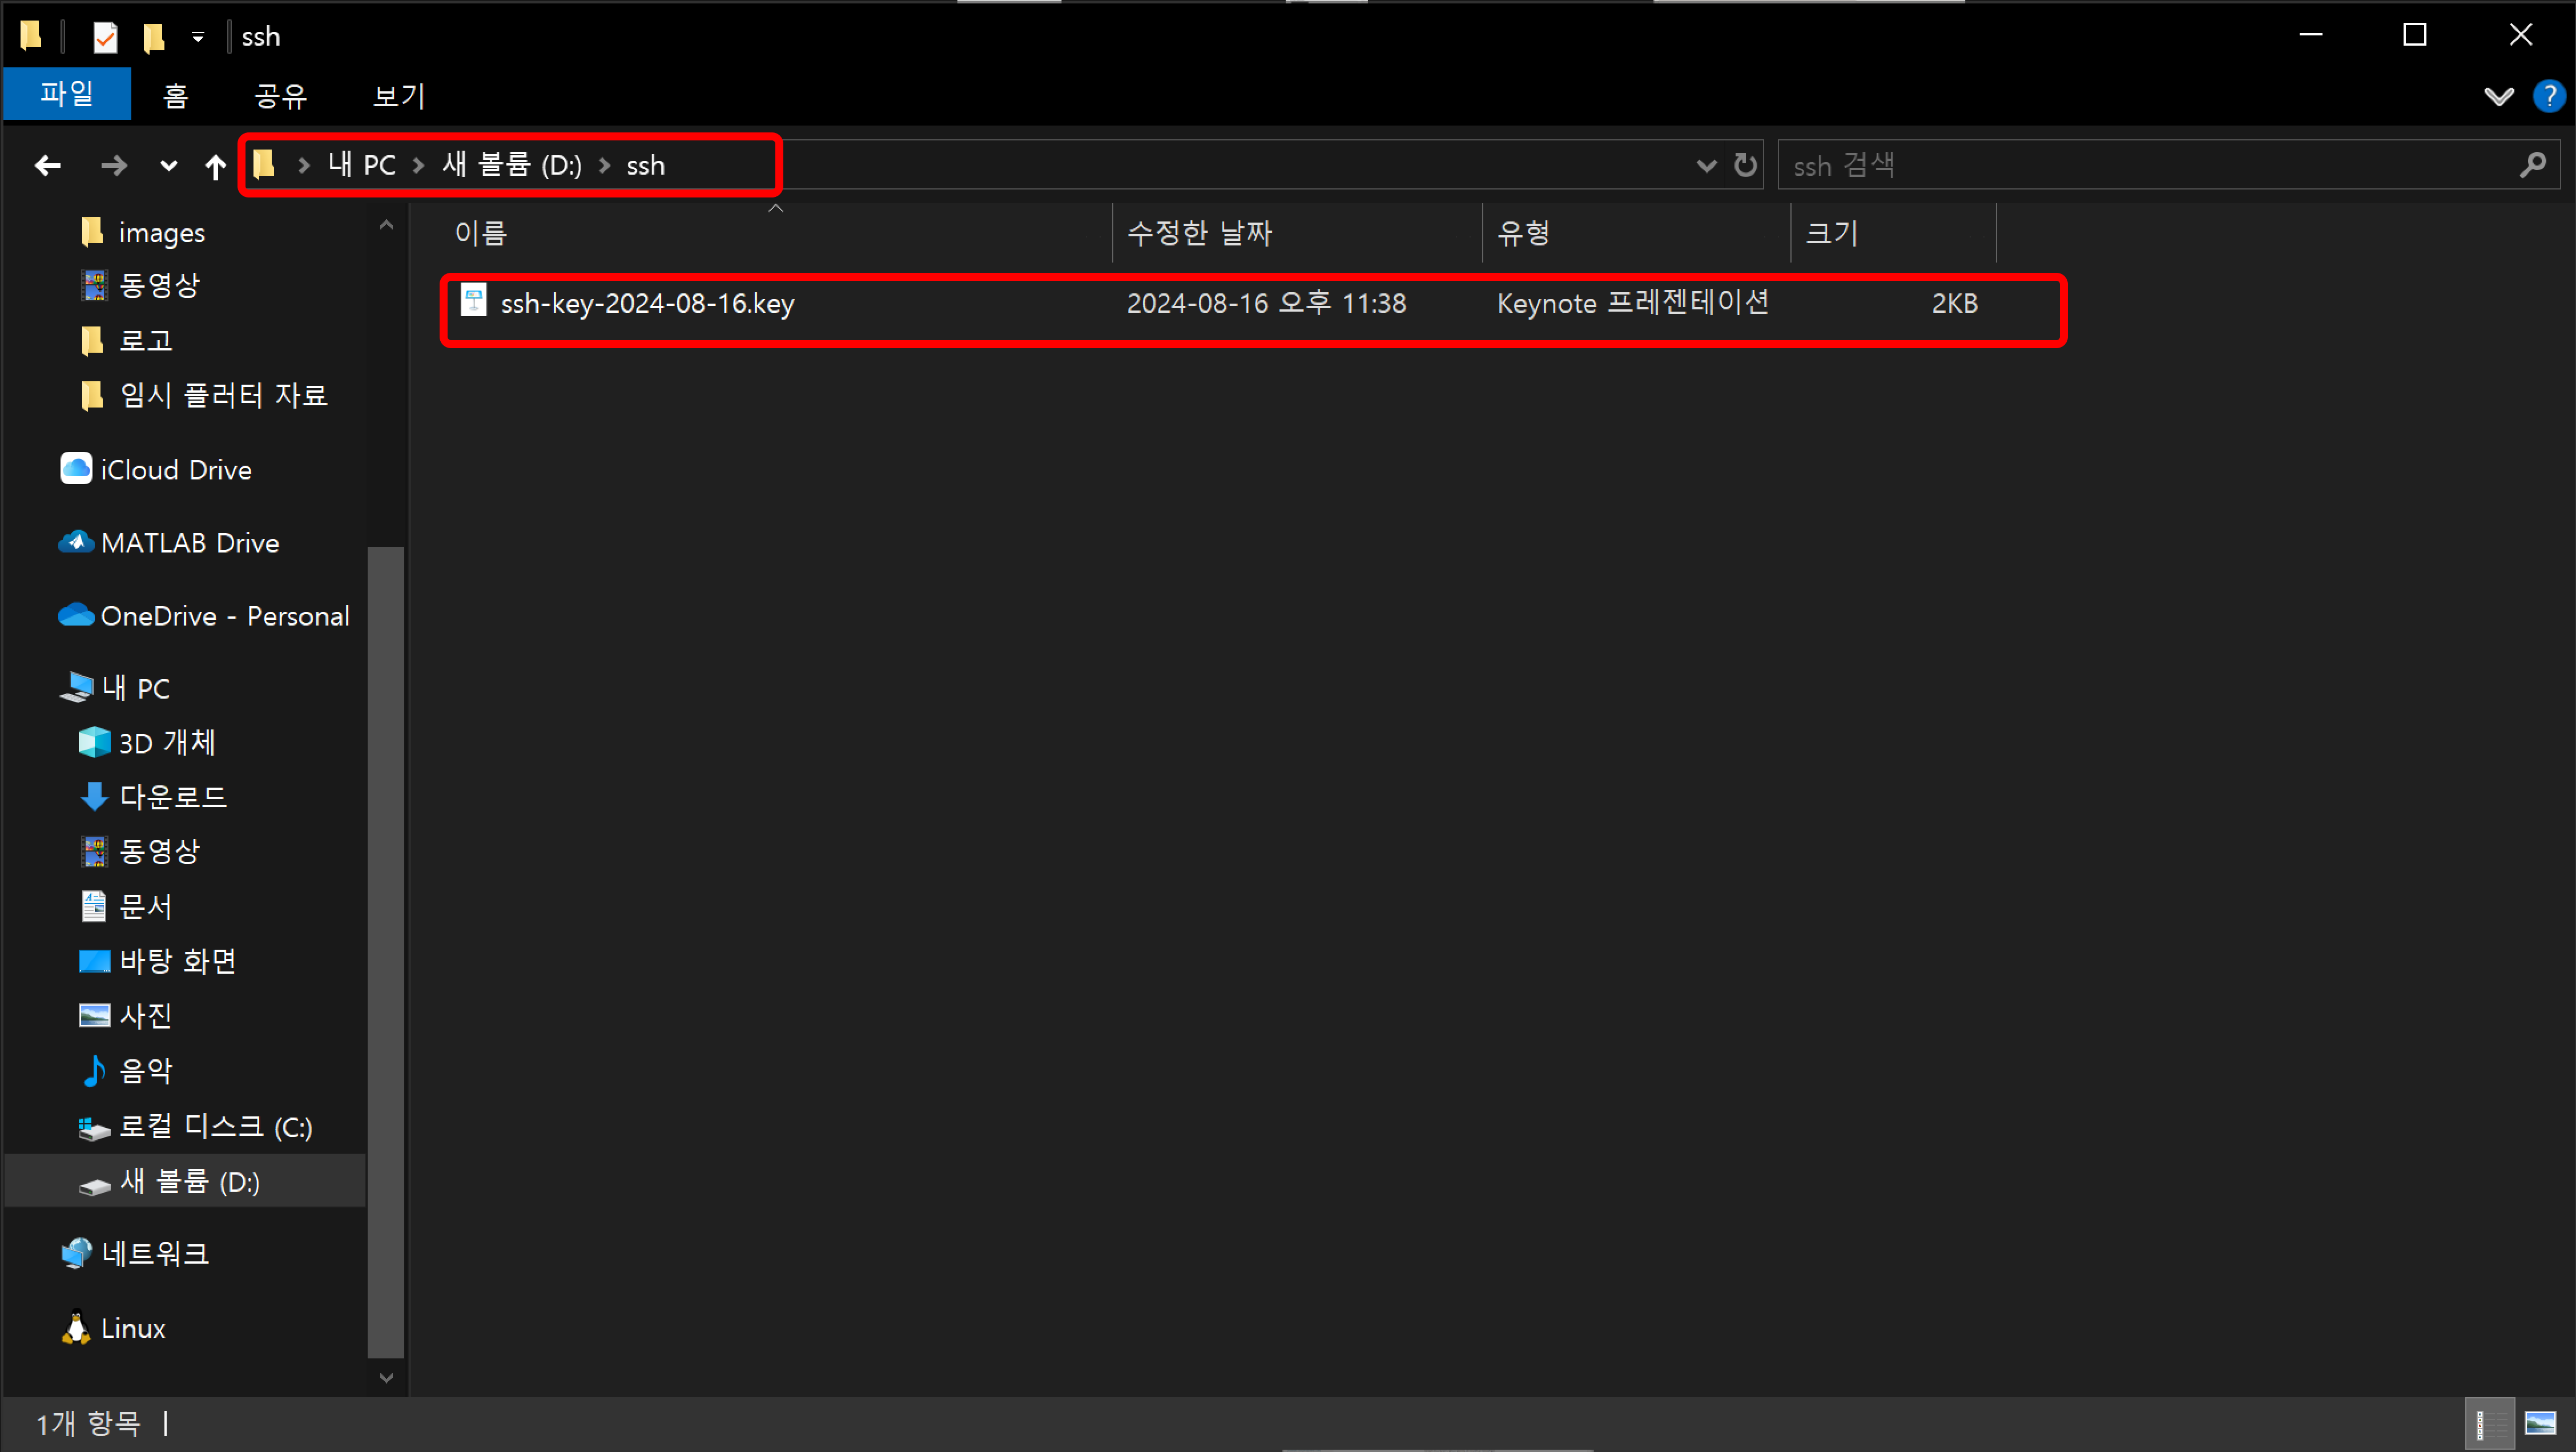Open the 파일 menu tab
Image resolution: width=2576 pixels, height=1452 pixels.
click(67, 95)
